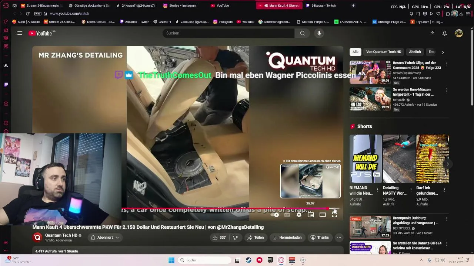
Task: Reload the page in the browser
Action: tap(27, 14)
